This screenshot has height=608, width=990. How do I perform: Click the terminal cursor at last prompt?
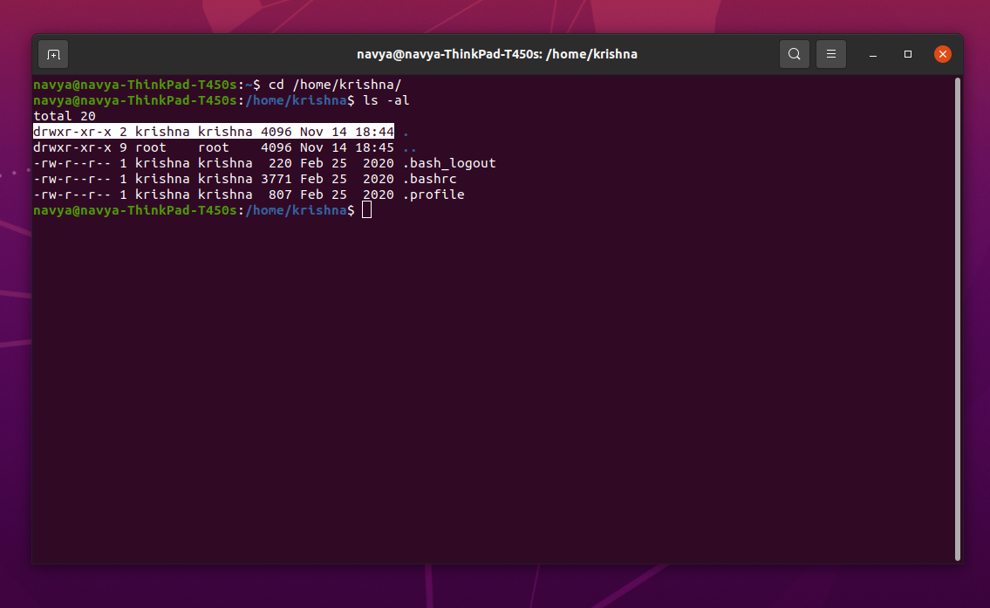tap(367, 210)
